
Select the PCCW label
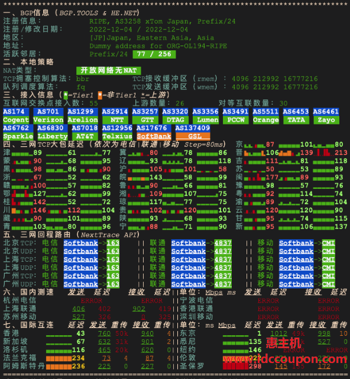click(235, 120)
